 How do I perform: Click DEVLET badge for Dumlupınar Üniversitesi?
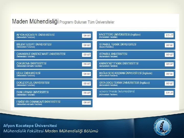pos(86,93)
